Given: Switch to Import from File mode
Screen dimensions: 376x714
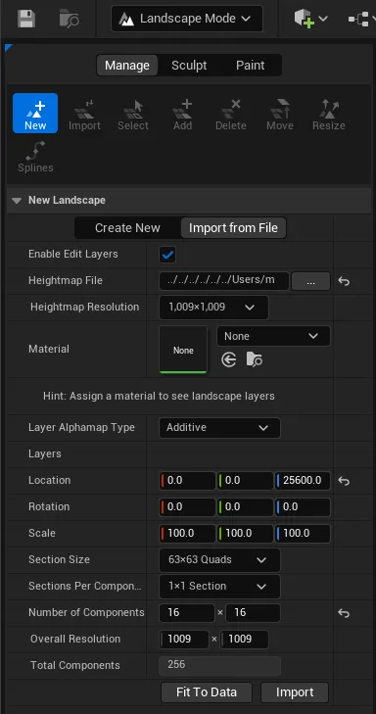Looking at the screenshot, I should [233, 227].
